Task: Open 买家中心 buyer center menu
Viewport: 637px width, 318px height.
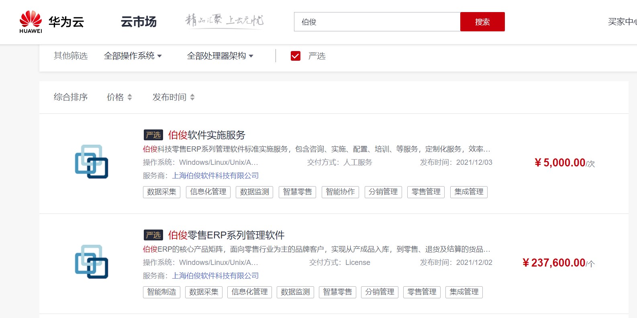Action: tap(622, 22)
